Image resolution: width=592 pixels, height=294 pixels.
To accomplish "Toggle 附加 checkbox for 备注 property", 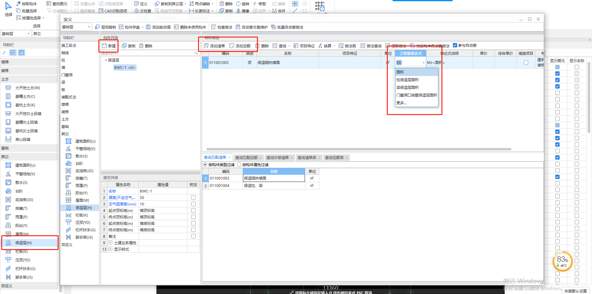I will click(x=193, y=236).
